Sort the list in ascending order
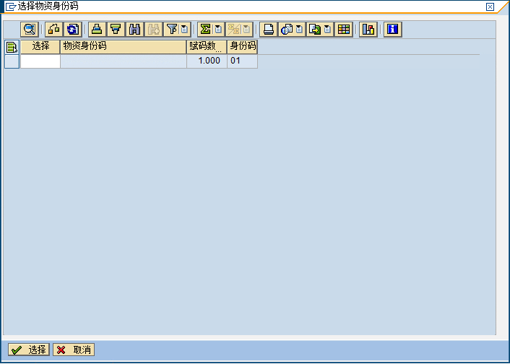The image size is (510, 364). tap(97, 30)
